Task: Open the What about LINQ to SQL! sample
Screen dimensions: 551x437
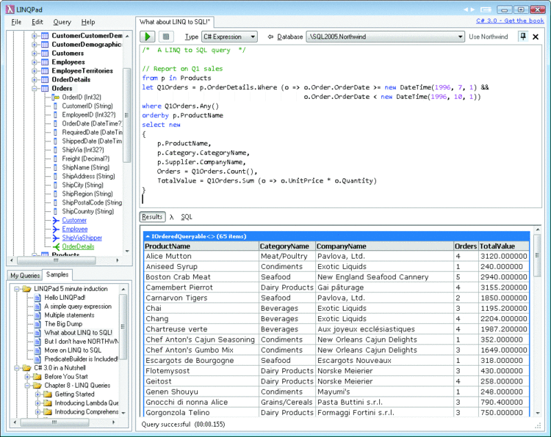Action: 79,333
